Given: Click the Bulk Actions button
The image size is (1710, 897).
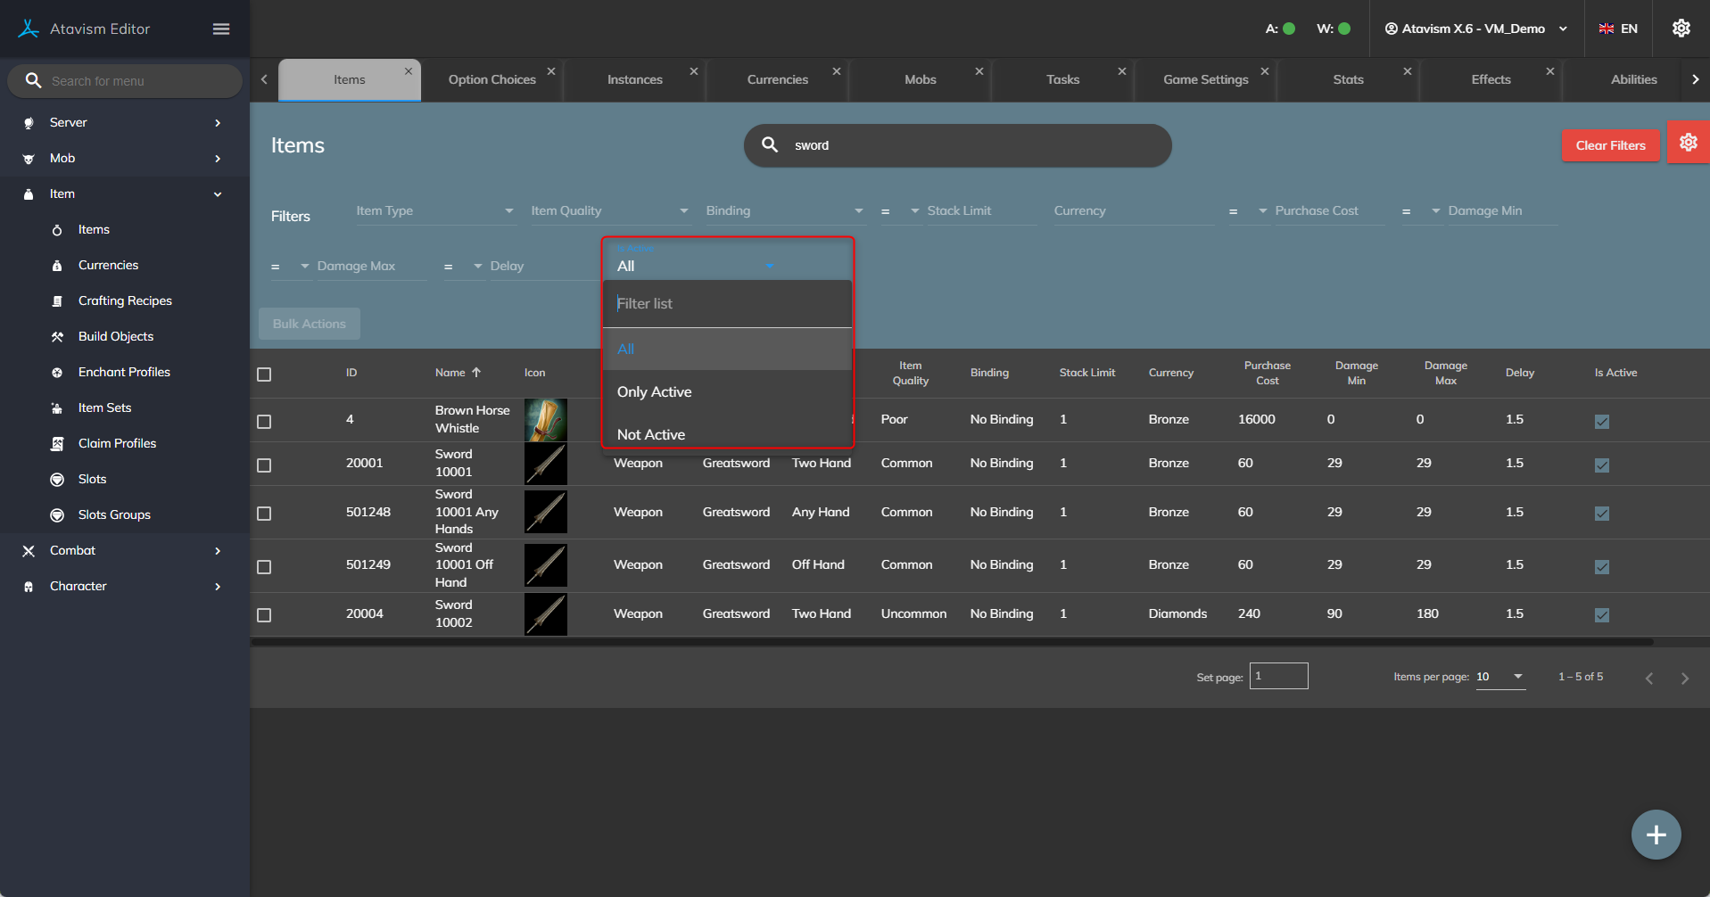Looking at the screenshot, I should coord(310,324).
